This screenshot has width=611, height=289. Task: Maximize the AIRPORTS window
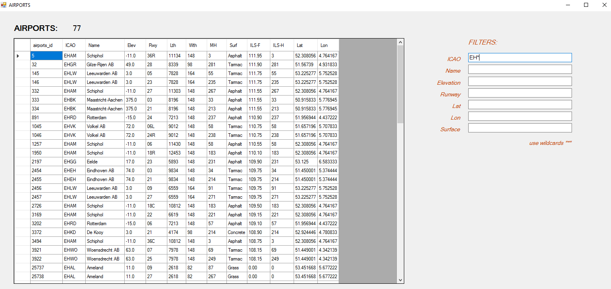click(586, 5)
